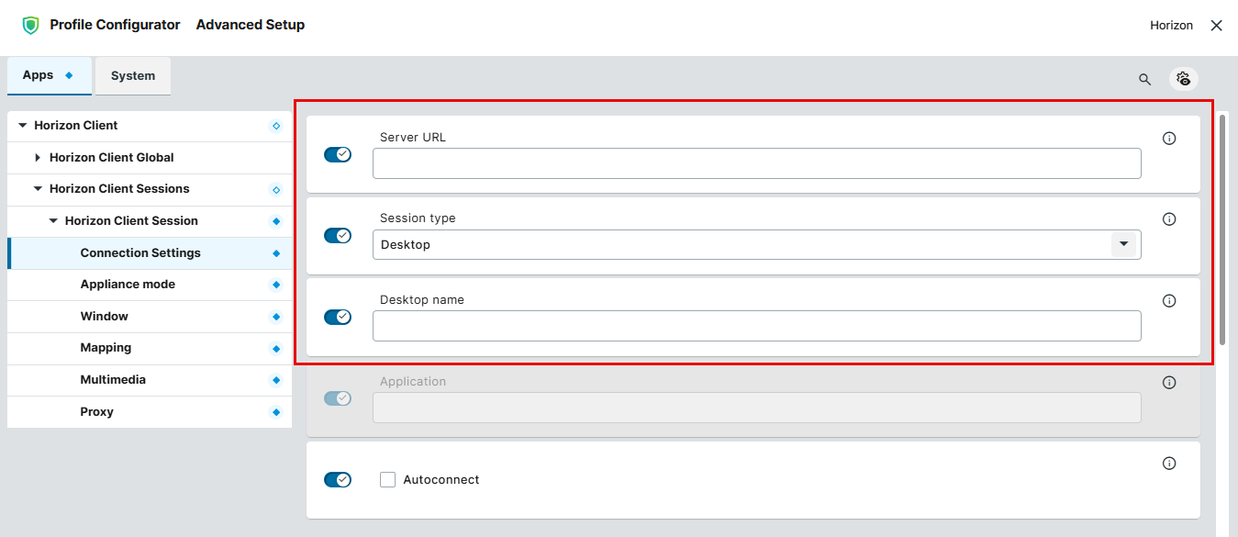1238x537 pixels.
Task: Select Appliance mode in the tree
Action: click(150, 285)
